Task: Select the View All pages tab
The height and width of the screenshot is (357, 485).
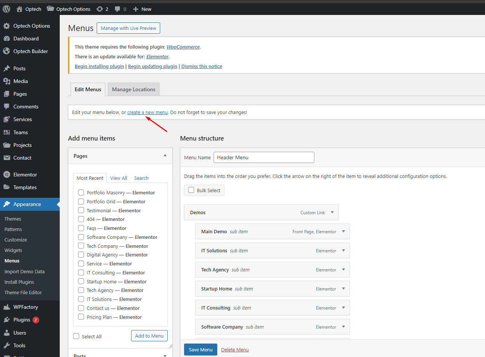Action: (118, 178)
